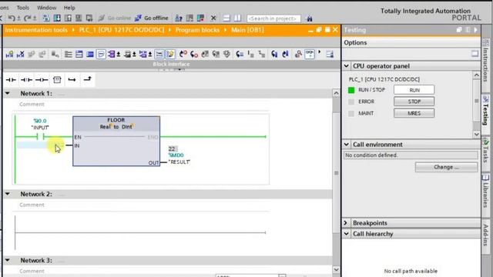Insert a normally closed contact
This screenshot has height=277, width=493.
[26, 80]
